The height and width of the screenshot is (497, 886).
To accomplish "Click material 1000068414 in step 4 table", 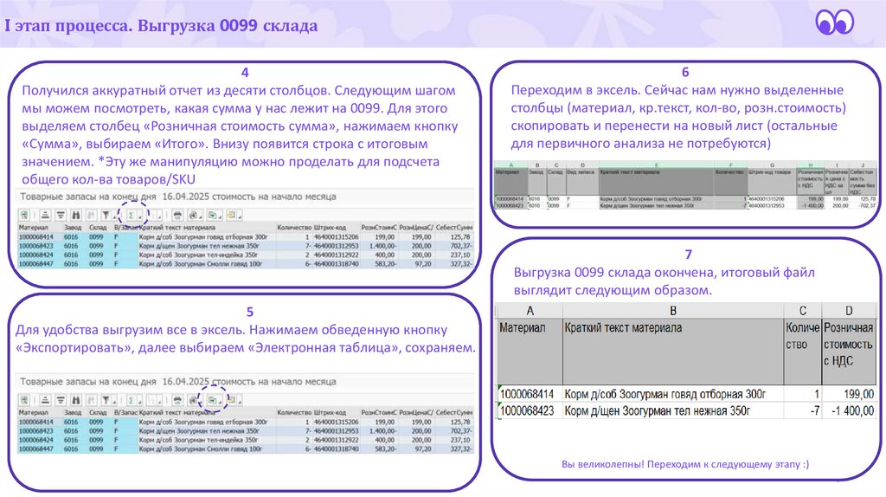I will [x=36, y=237].
